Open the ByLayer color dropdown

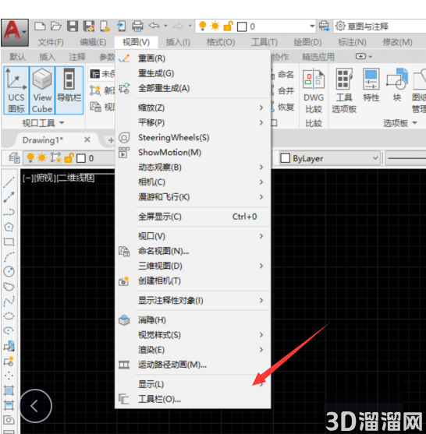click(329, 158)
